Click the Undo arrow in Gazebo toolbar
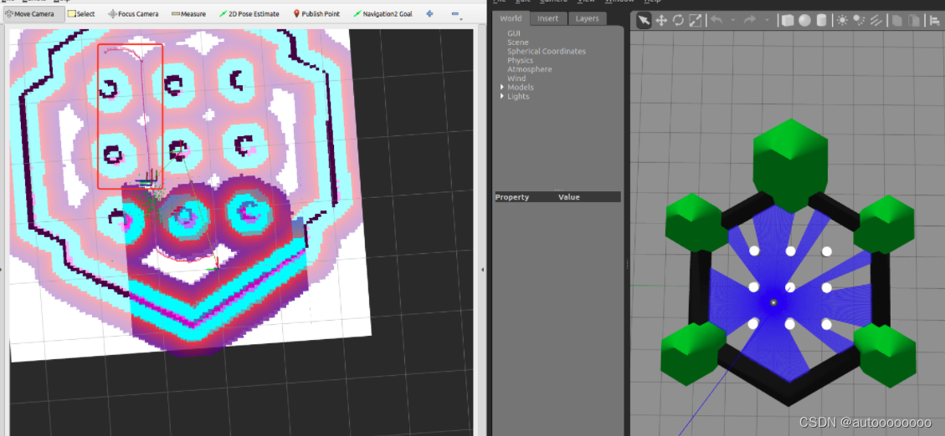 pyautogui.click(x=716, y=20)
